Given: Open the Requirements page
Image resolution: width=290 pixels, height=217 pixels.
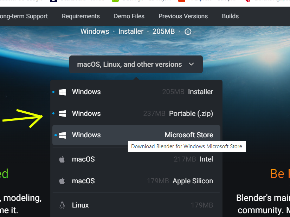Looking at the screenshot, I should pos(81,16).
